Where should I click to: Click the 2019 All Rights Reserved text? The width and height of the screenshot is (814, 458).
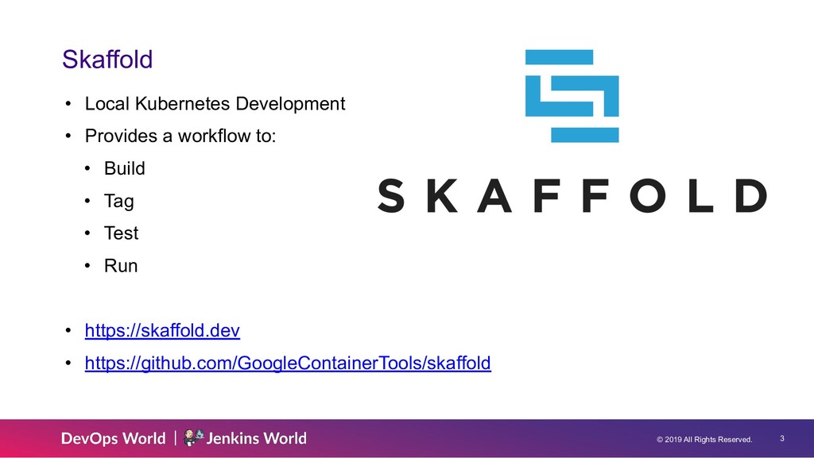[705, 440]
